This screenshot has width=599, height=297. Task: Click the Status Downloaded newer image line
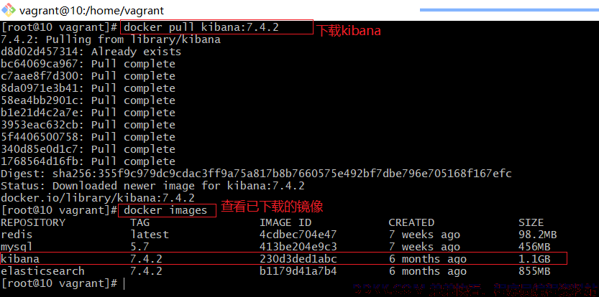[x=152, y=186]
